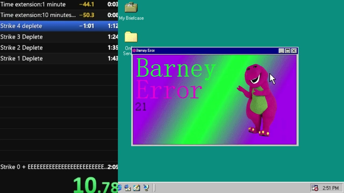Screen dimensions: 344x193
Task: Click the partially hidden Internet Explorer quick launch icon
Action: pos(120,188)
